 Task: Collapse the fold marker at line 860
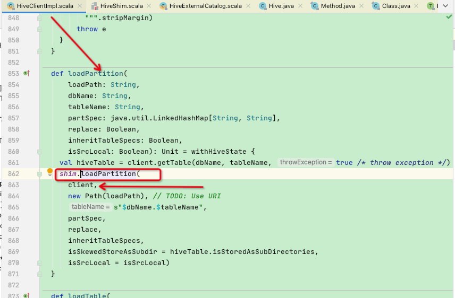(39, 152)
